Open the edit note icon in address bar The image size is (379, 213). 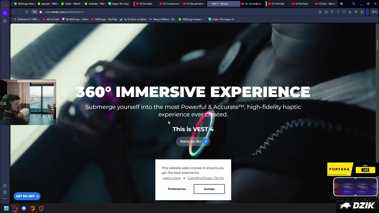pyautogui.click(x=320, y=12)
